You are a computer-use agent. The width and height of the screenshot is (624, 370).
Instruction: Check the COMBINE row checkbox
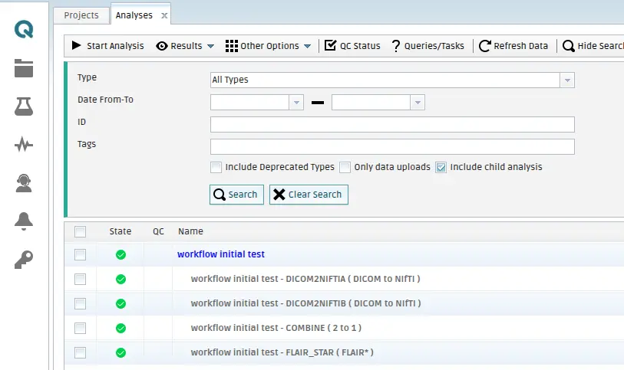(x=80, y=329)
